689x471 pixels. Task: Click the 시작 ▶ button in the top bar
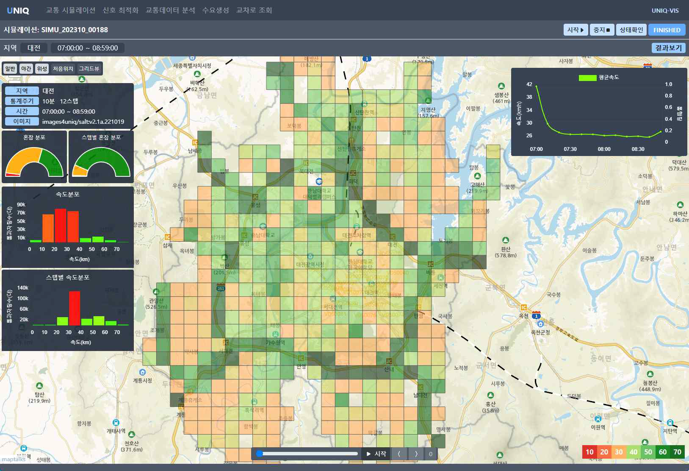coord(576,30)
